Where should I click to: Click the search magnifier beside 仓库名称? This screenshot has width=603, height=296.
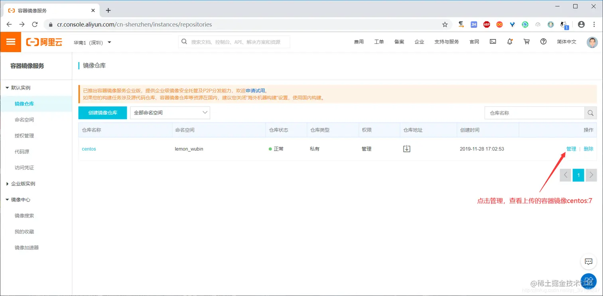(591, 113)
